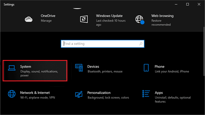
Task: Open the OneDrive settings title
Action: pyautogui.click(x=48, y=16)
